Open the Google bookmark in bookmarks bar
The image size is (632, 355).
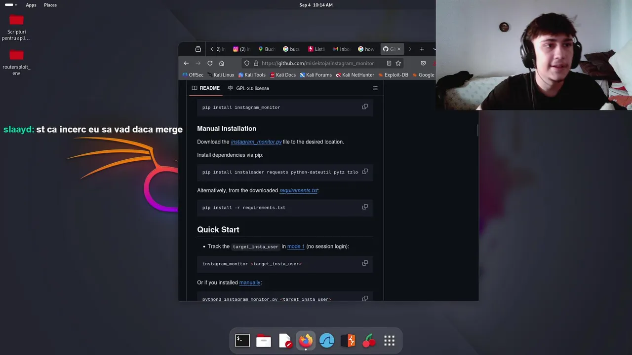click(423, 75)
